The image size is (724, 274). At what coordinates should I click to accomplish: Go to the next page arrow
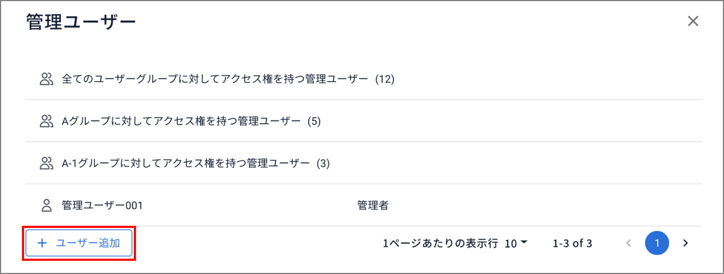[x=685, y=243]
